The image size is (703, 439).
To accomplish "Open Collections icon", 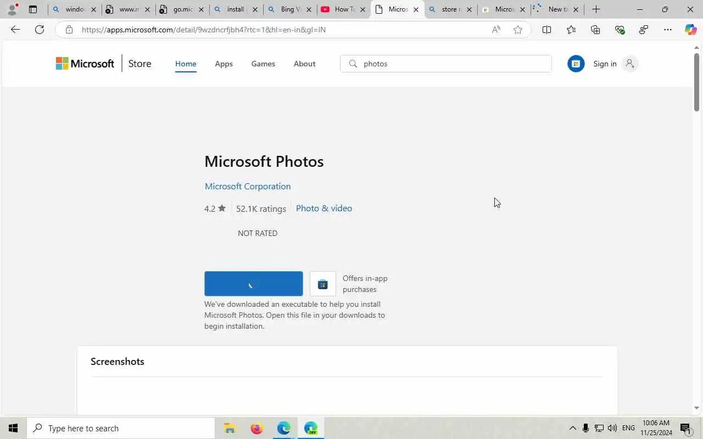I will point(595,30).
